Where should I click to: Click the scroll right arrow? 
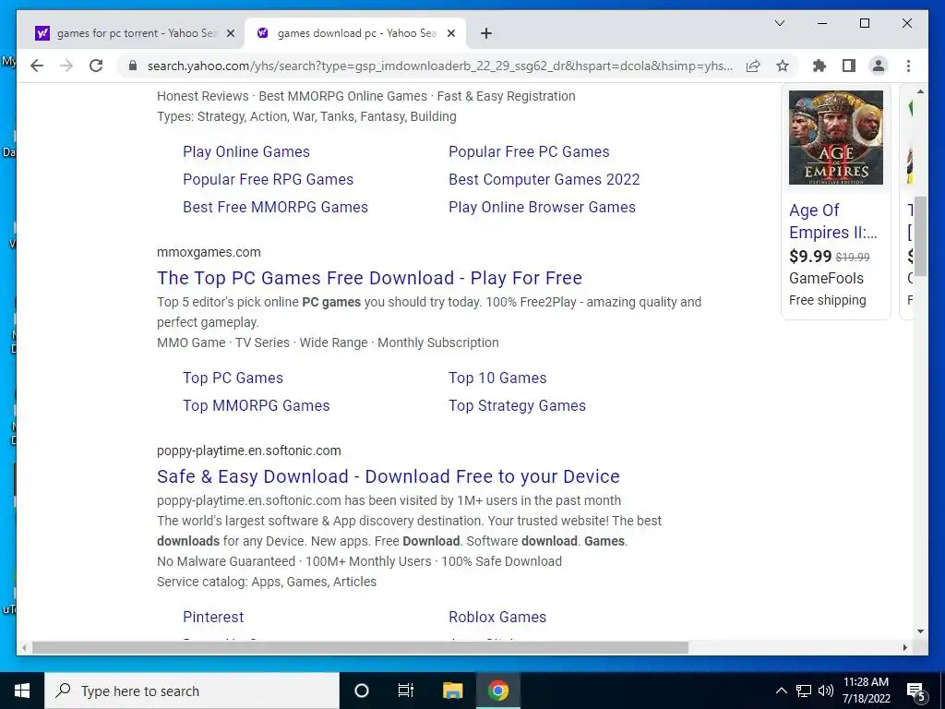[x=904, y=647]
